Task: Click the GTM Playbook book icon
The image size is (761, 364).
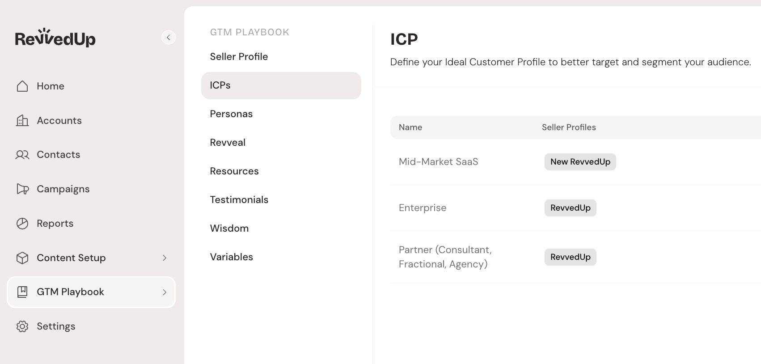Action: tap(22, 292)
